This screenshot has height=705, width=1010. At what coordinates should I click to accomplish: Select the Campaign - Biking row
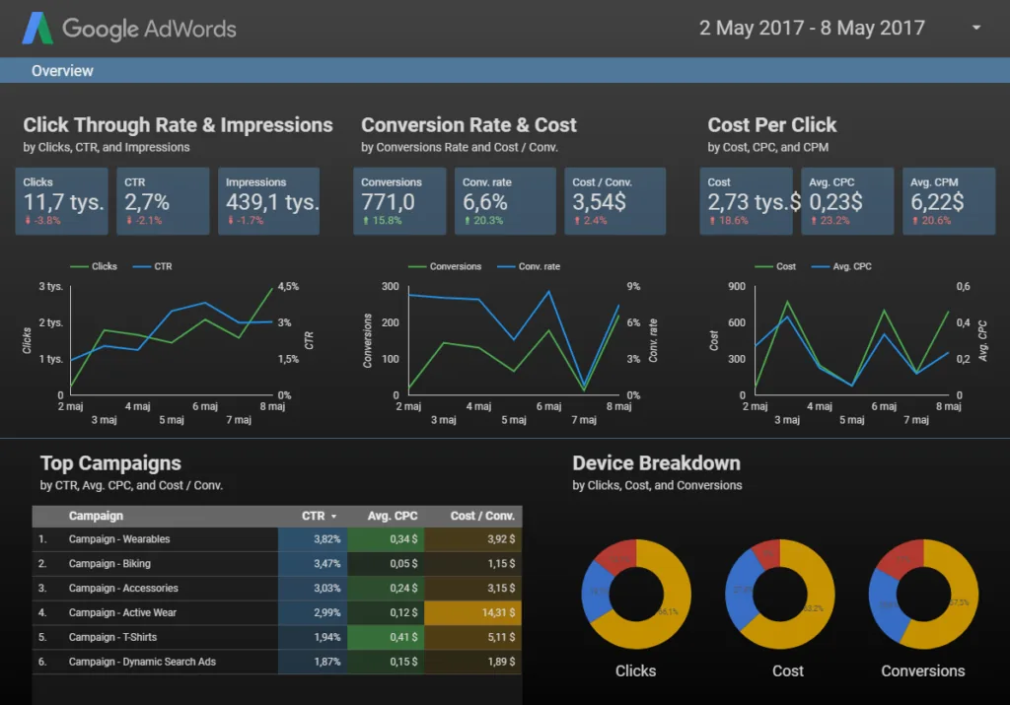(x=277, y=564)
